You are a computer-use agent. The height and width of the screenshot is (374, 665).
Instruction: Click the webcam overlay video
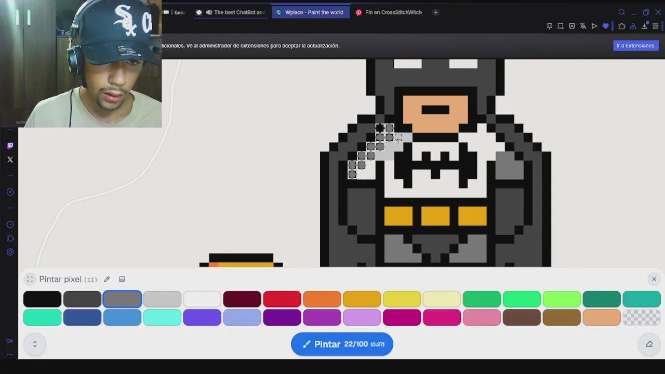coord(81,63)
